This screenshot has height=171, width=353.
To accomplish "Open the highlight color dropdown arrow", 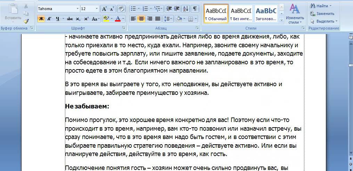I will [x=111, y=19].
